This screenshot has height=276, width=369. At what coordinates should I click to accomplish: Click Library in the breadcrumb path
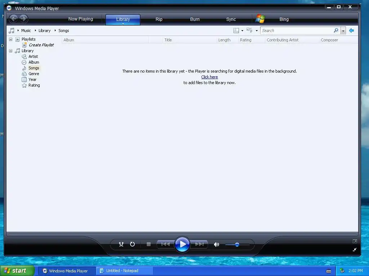click(44, 31)
